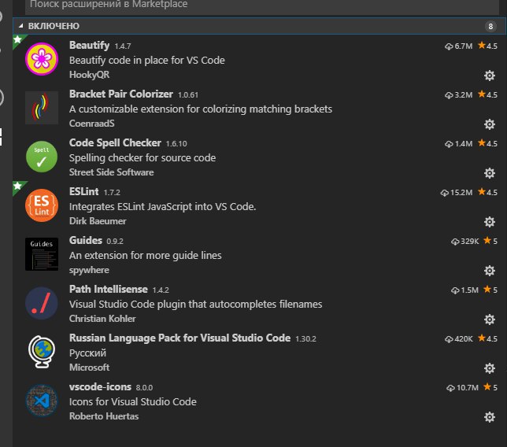Click Beautify 6.7M download count

pos(458,46)
